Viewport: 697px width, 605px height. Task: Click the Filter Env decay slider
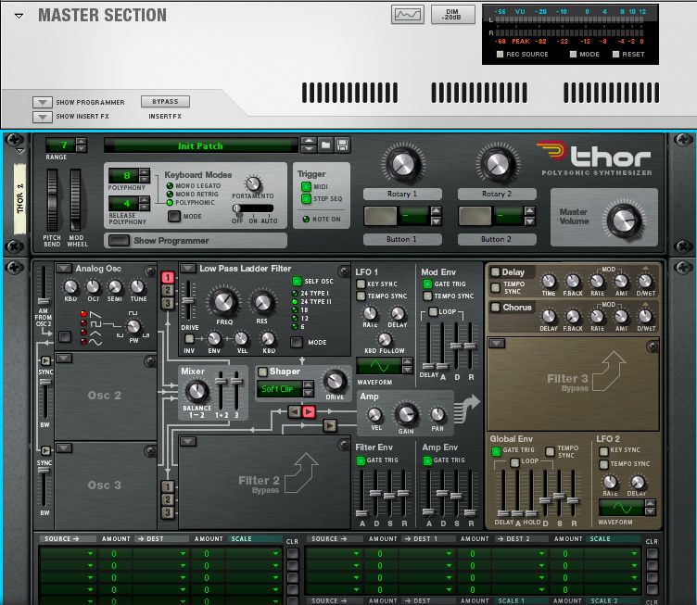click(375, 493)
